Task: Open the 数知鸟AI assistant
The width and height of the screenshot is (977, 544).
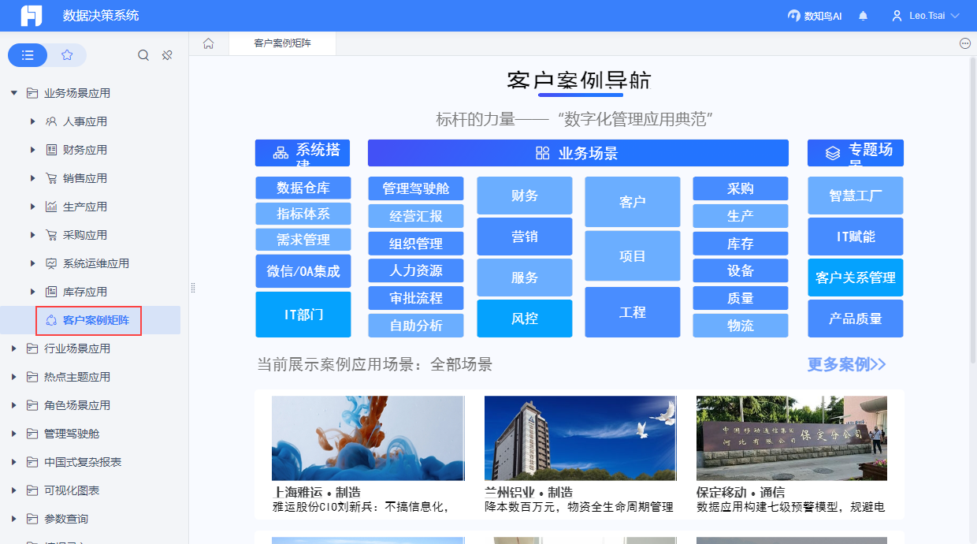Action: 815,16
